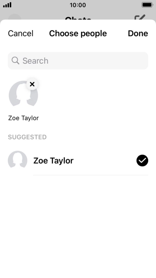Click the Search placeholder text
This screenshot has height=278, width=156.
pyautogui.click(x=35, y=61)
